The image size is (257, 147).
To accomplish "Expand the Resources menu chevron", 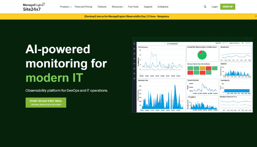I will click(x=124, y=7).
